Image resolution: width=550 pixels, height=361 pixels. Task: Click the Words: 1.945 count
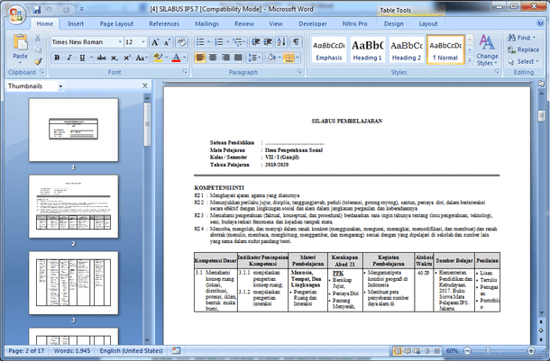tap(72, 350)
